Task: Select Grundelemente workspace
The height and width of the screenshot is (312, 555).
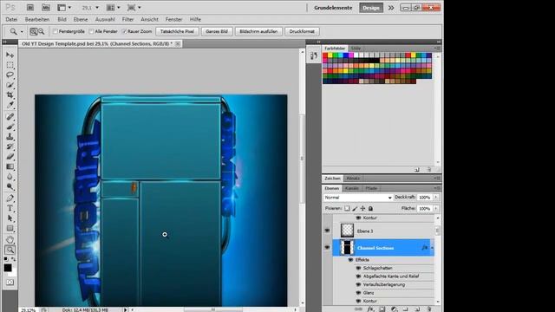Action: 333,8
